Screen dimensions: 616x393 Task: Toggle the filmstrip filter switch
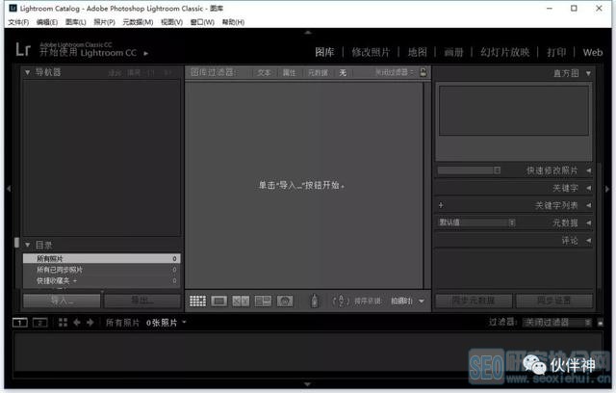(x=601, y=323)
